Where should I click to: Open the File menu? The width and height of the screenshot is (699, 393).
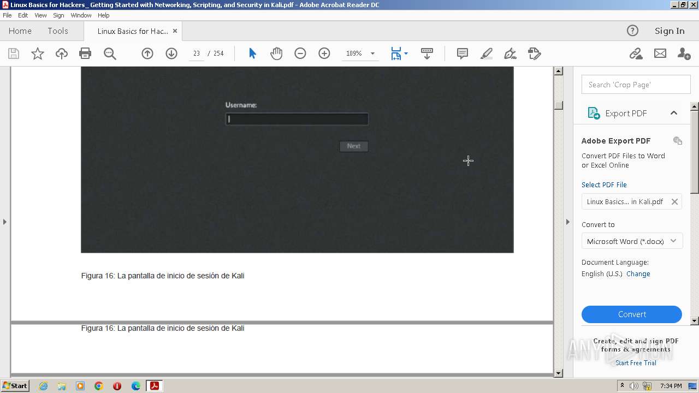(x=7, y=15)
